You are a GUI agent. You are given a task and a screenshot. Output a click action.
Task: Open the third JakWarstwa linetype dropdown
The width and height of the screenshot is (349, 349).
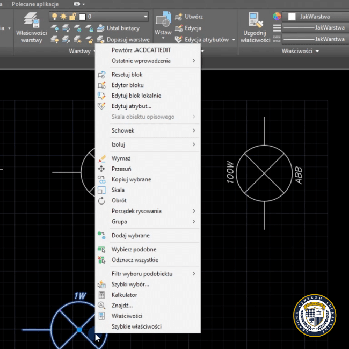[x=315, y=39]
